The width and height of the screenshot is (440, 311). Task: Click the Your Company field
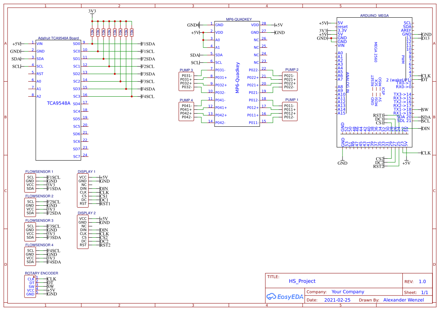(x=347, y=292)
